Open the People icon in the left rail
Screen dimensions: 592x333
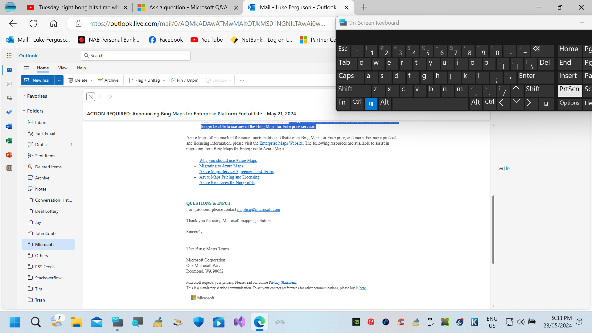(x=9, y=98)
